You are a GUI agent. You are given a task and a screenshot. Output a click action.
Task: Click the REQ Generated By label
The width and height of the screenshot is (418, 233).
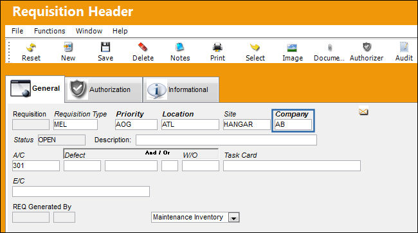(42, 207)
